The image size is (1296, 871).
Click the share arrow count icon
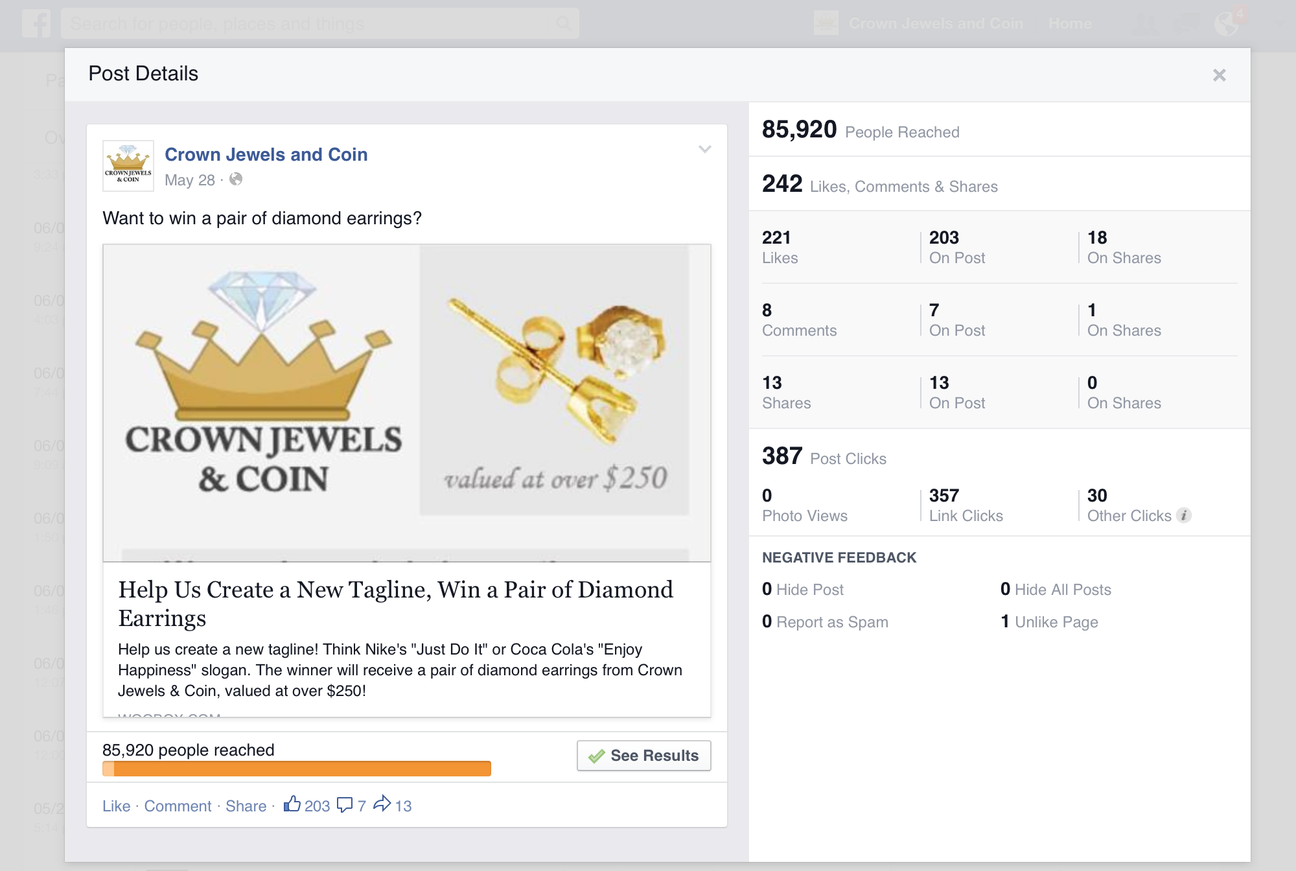(x=382, y=804)
